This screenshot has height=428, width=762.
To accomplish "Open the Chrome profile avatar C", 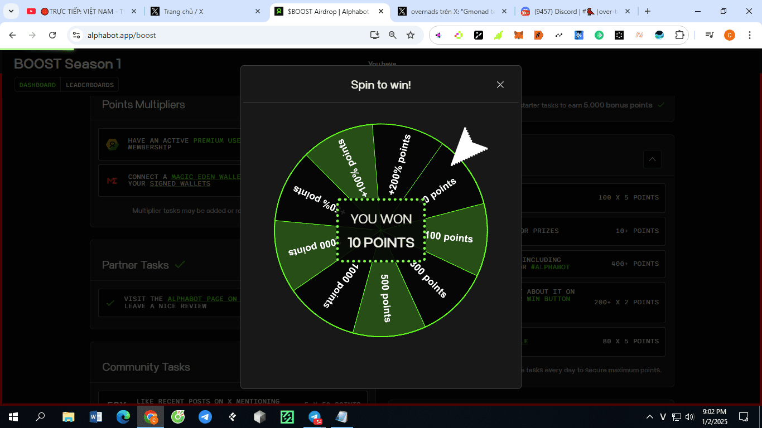I will pos(729,35).
